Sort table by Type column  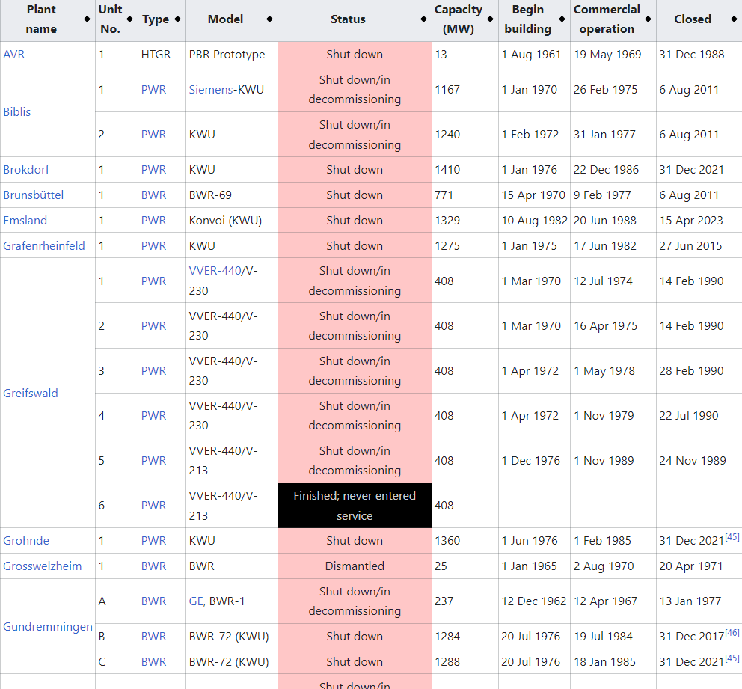tap(177, 19)
